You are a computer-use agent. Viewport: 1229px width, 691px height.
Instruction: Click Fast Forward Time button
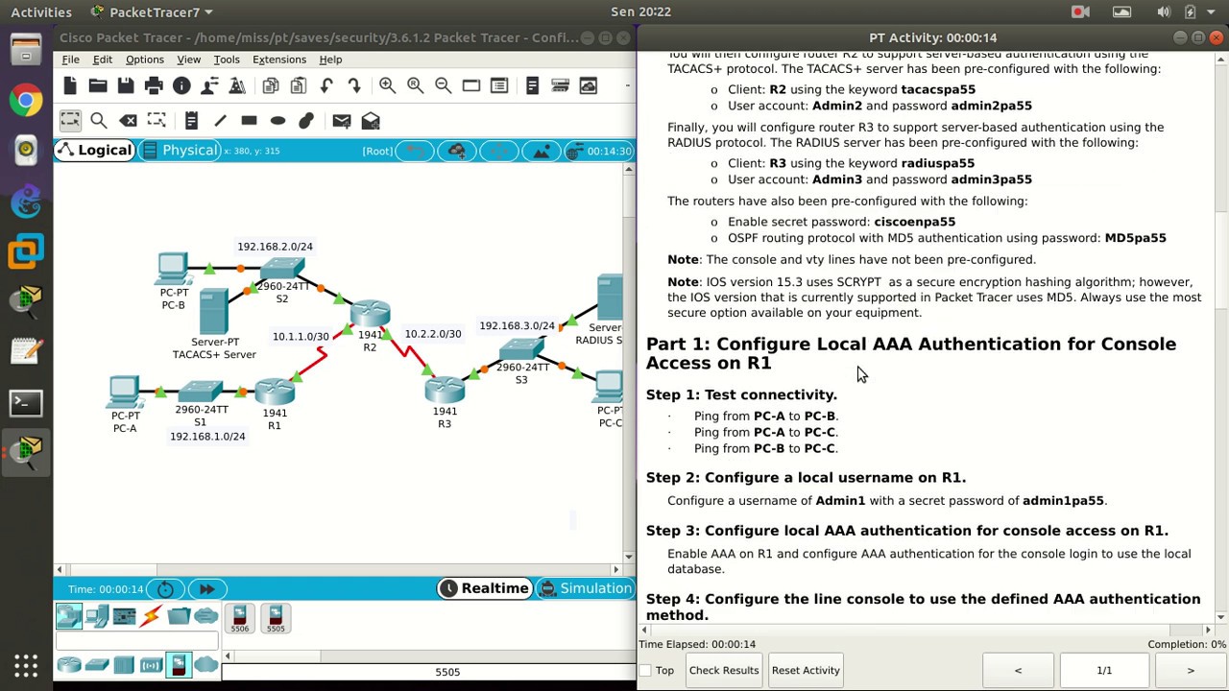(206, 589)
